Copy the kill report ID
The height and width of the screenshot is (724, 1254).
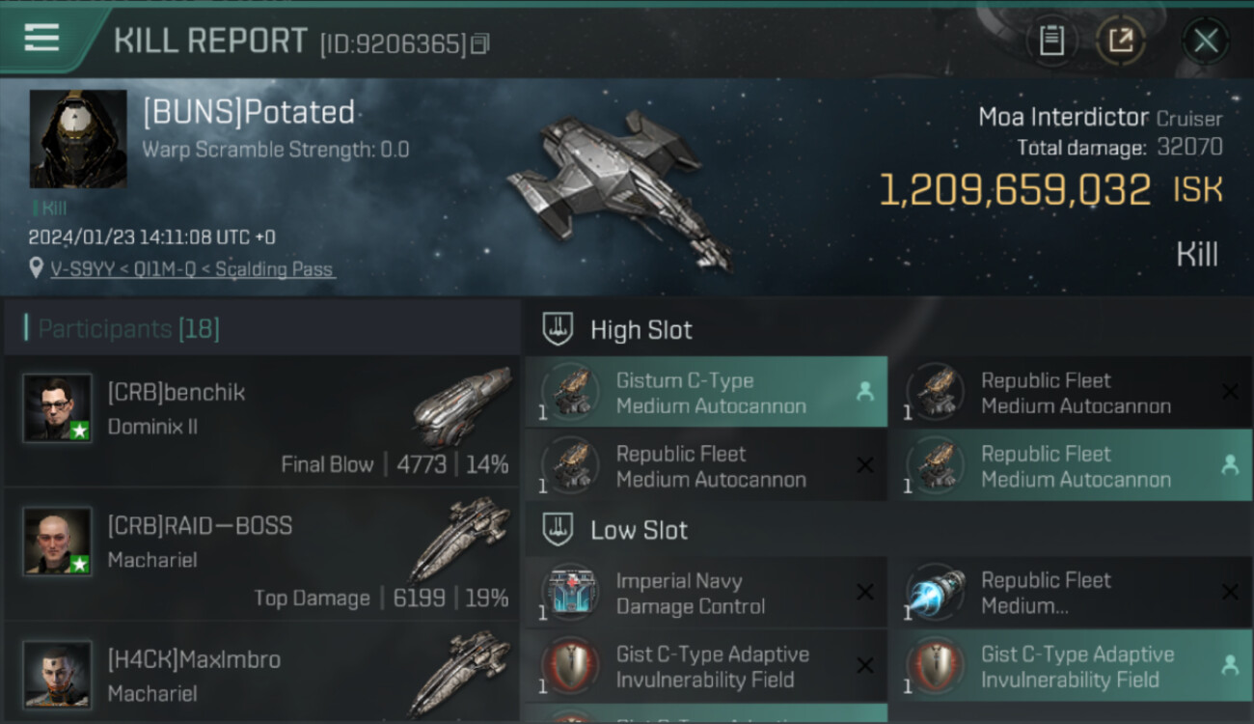479,43
